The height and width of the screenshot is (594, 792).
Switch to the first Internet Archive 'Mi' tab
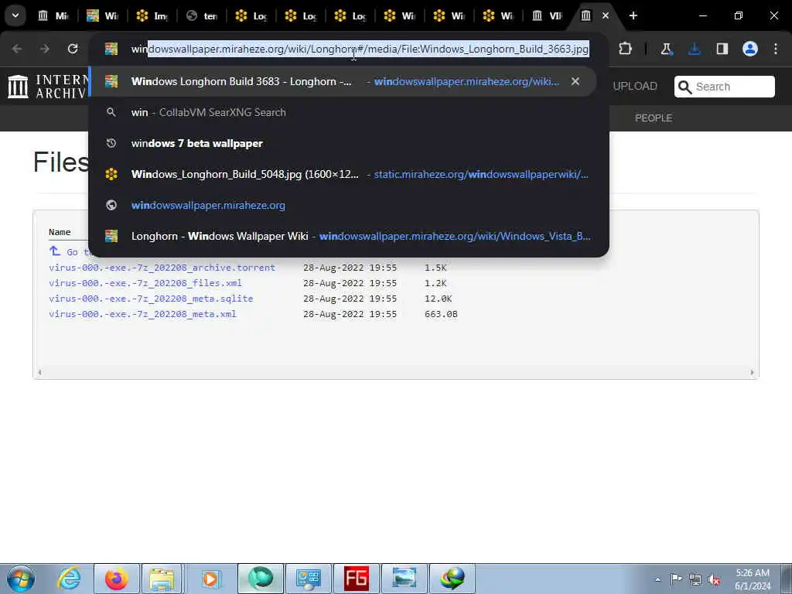(x=53, y=15)
